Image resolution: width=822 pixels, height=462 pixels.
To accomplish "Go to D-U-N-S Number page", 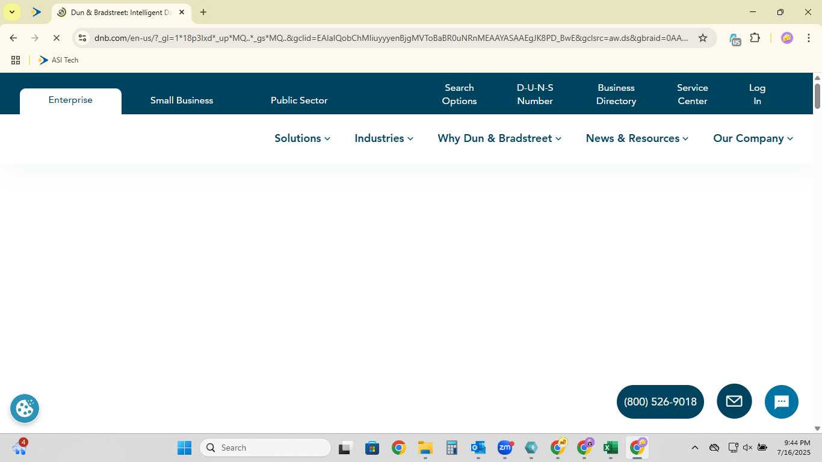I will (x=535, y=94).
